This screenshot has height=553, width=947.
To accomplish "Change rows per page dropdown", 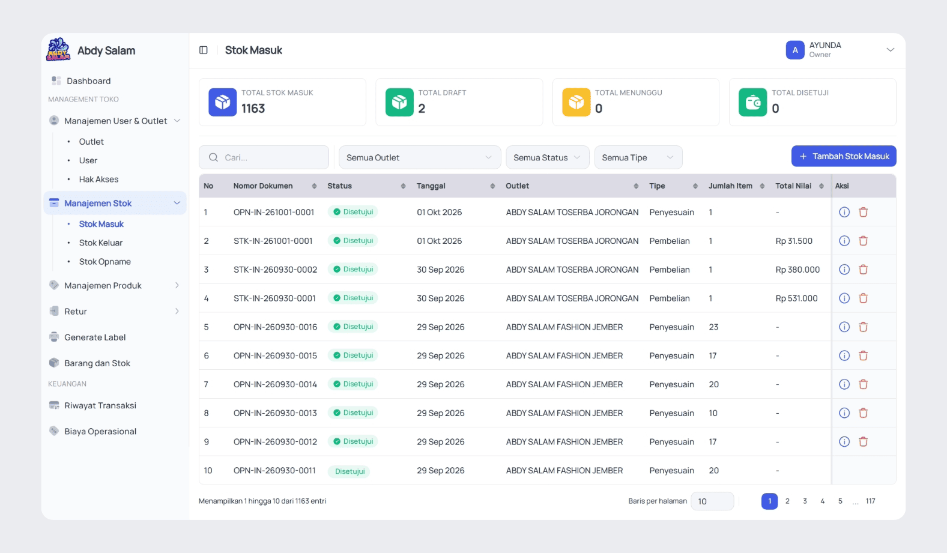I will point(712,501).
